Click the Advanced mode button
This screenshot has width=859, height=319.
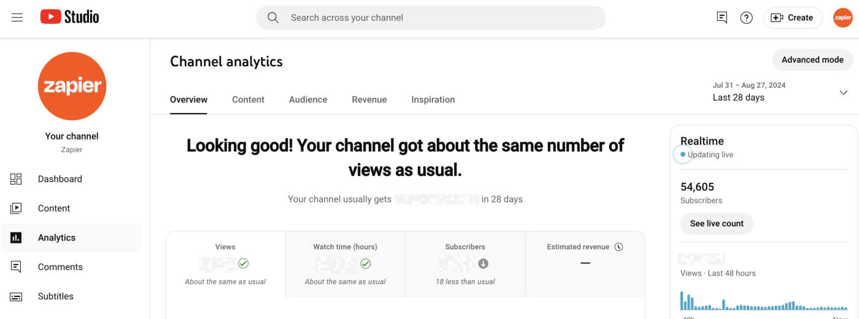pyautogui.click(x=812, y=60)
